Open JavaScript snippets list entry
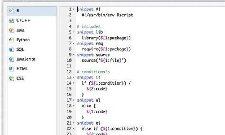225x135 pixels. point(32,59)
